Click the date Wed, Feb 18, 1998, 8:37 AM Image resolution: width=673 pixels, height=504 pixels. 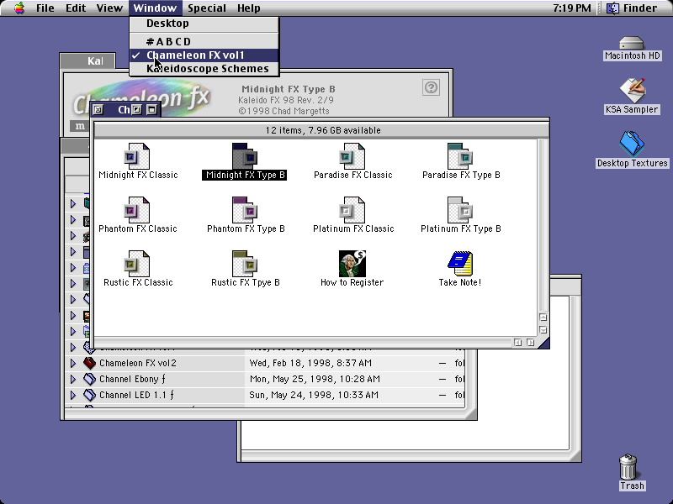point(310,363)
